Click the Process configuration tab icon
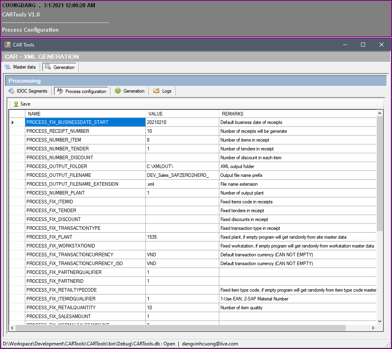This screenshot has height=349, width=392. coord(60,91)
